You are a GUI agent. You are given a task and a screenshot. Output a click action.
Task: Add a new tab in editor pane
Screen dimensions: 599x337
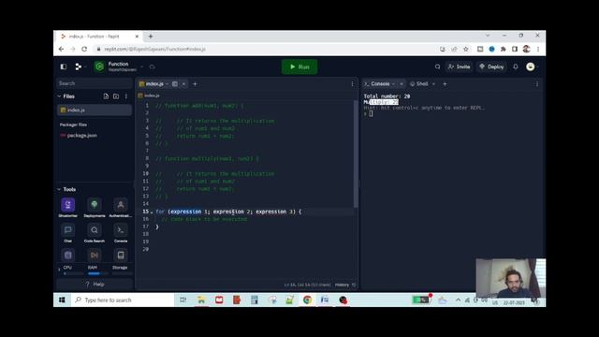point(195,84)
